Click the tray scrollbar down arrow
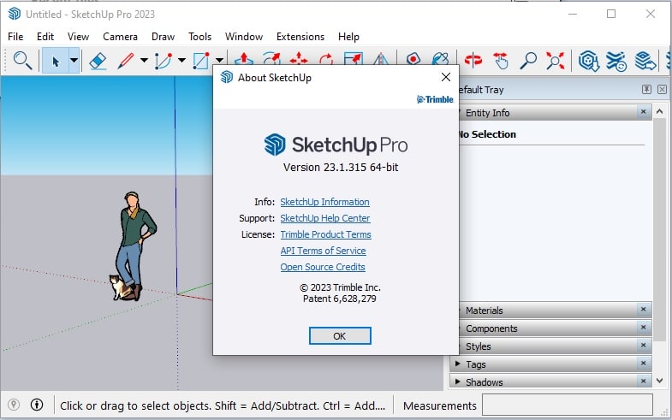This screenshot has height=420, width=672. [x=660, y=380]
